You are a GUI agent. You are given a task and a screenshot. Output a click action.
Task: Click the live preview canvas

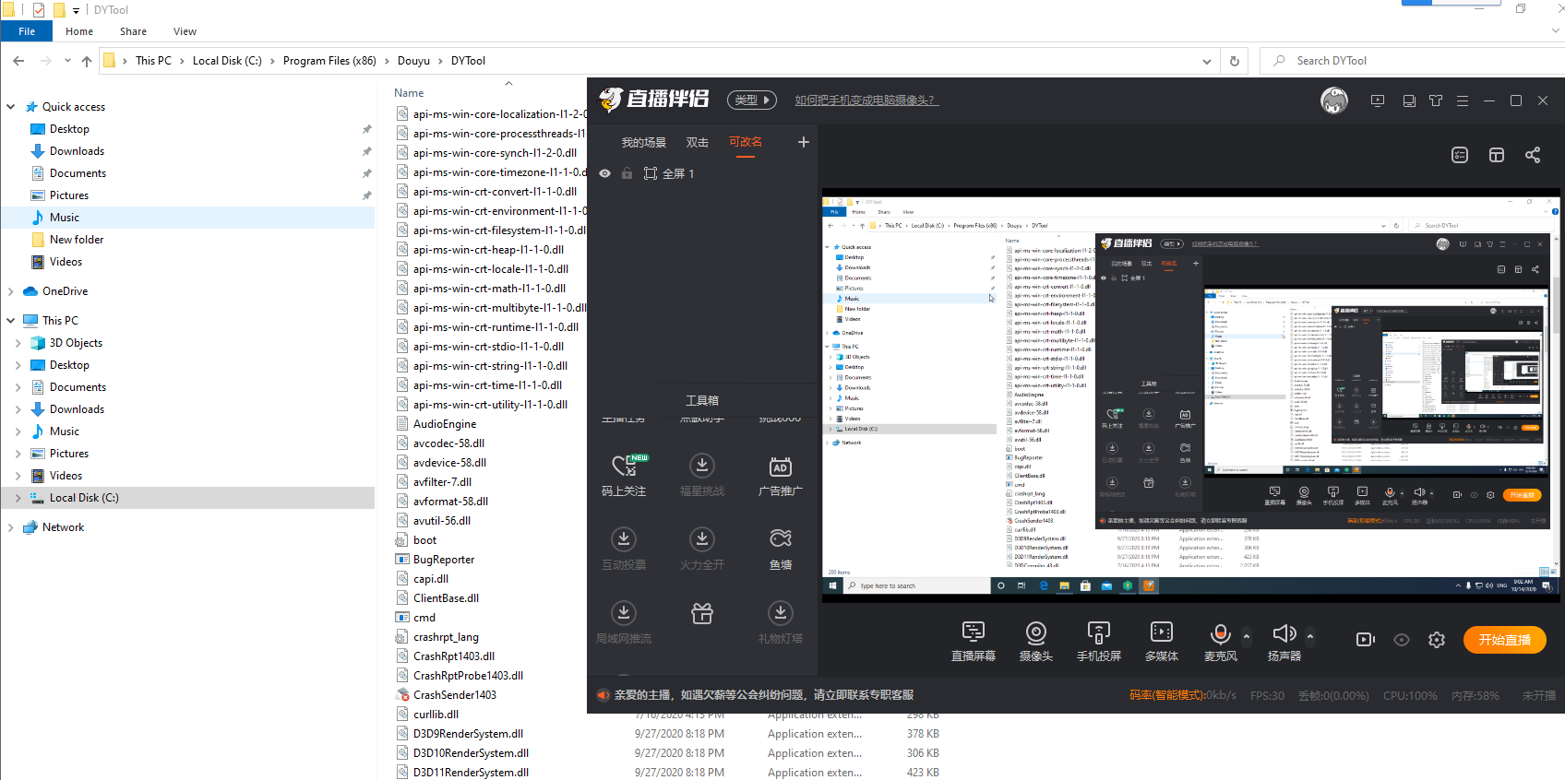pos(1190,396)
